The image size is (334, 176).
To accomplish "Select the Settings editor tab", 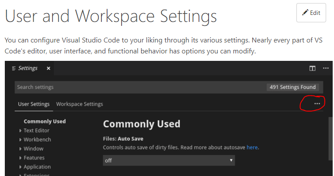I will coord(30,68).
